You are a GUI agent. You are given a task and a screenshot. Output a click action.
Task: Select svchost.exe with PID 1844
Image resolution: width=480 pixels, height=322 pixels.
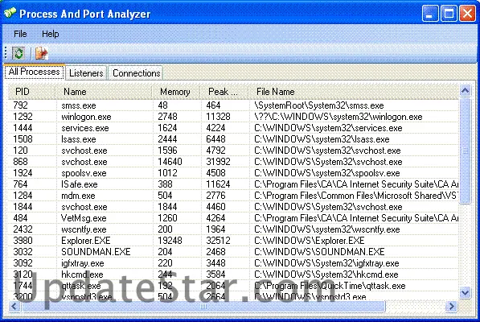point(233,207)
